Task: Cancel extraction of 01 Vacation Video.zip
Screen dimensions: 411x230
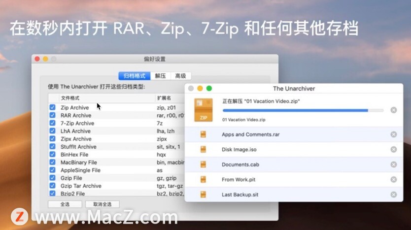Action: [393, 110]
